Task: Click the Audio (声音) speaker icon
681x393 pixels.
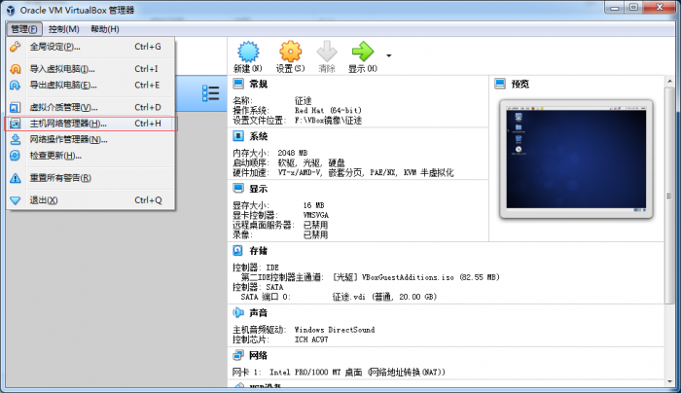Action: pyautogui.click(x=238, y=312)
